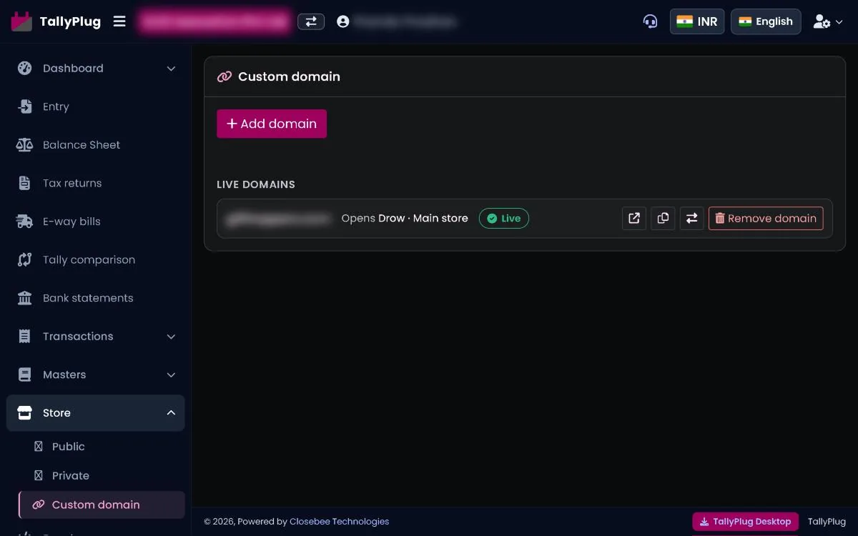Collapse the Store section chevron
The width and height of the screenshot is (858, 536).
pos(171,413)
